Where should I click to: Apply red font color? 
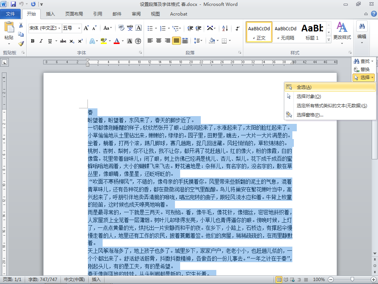pos(117,41)
